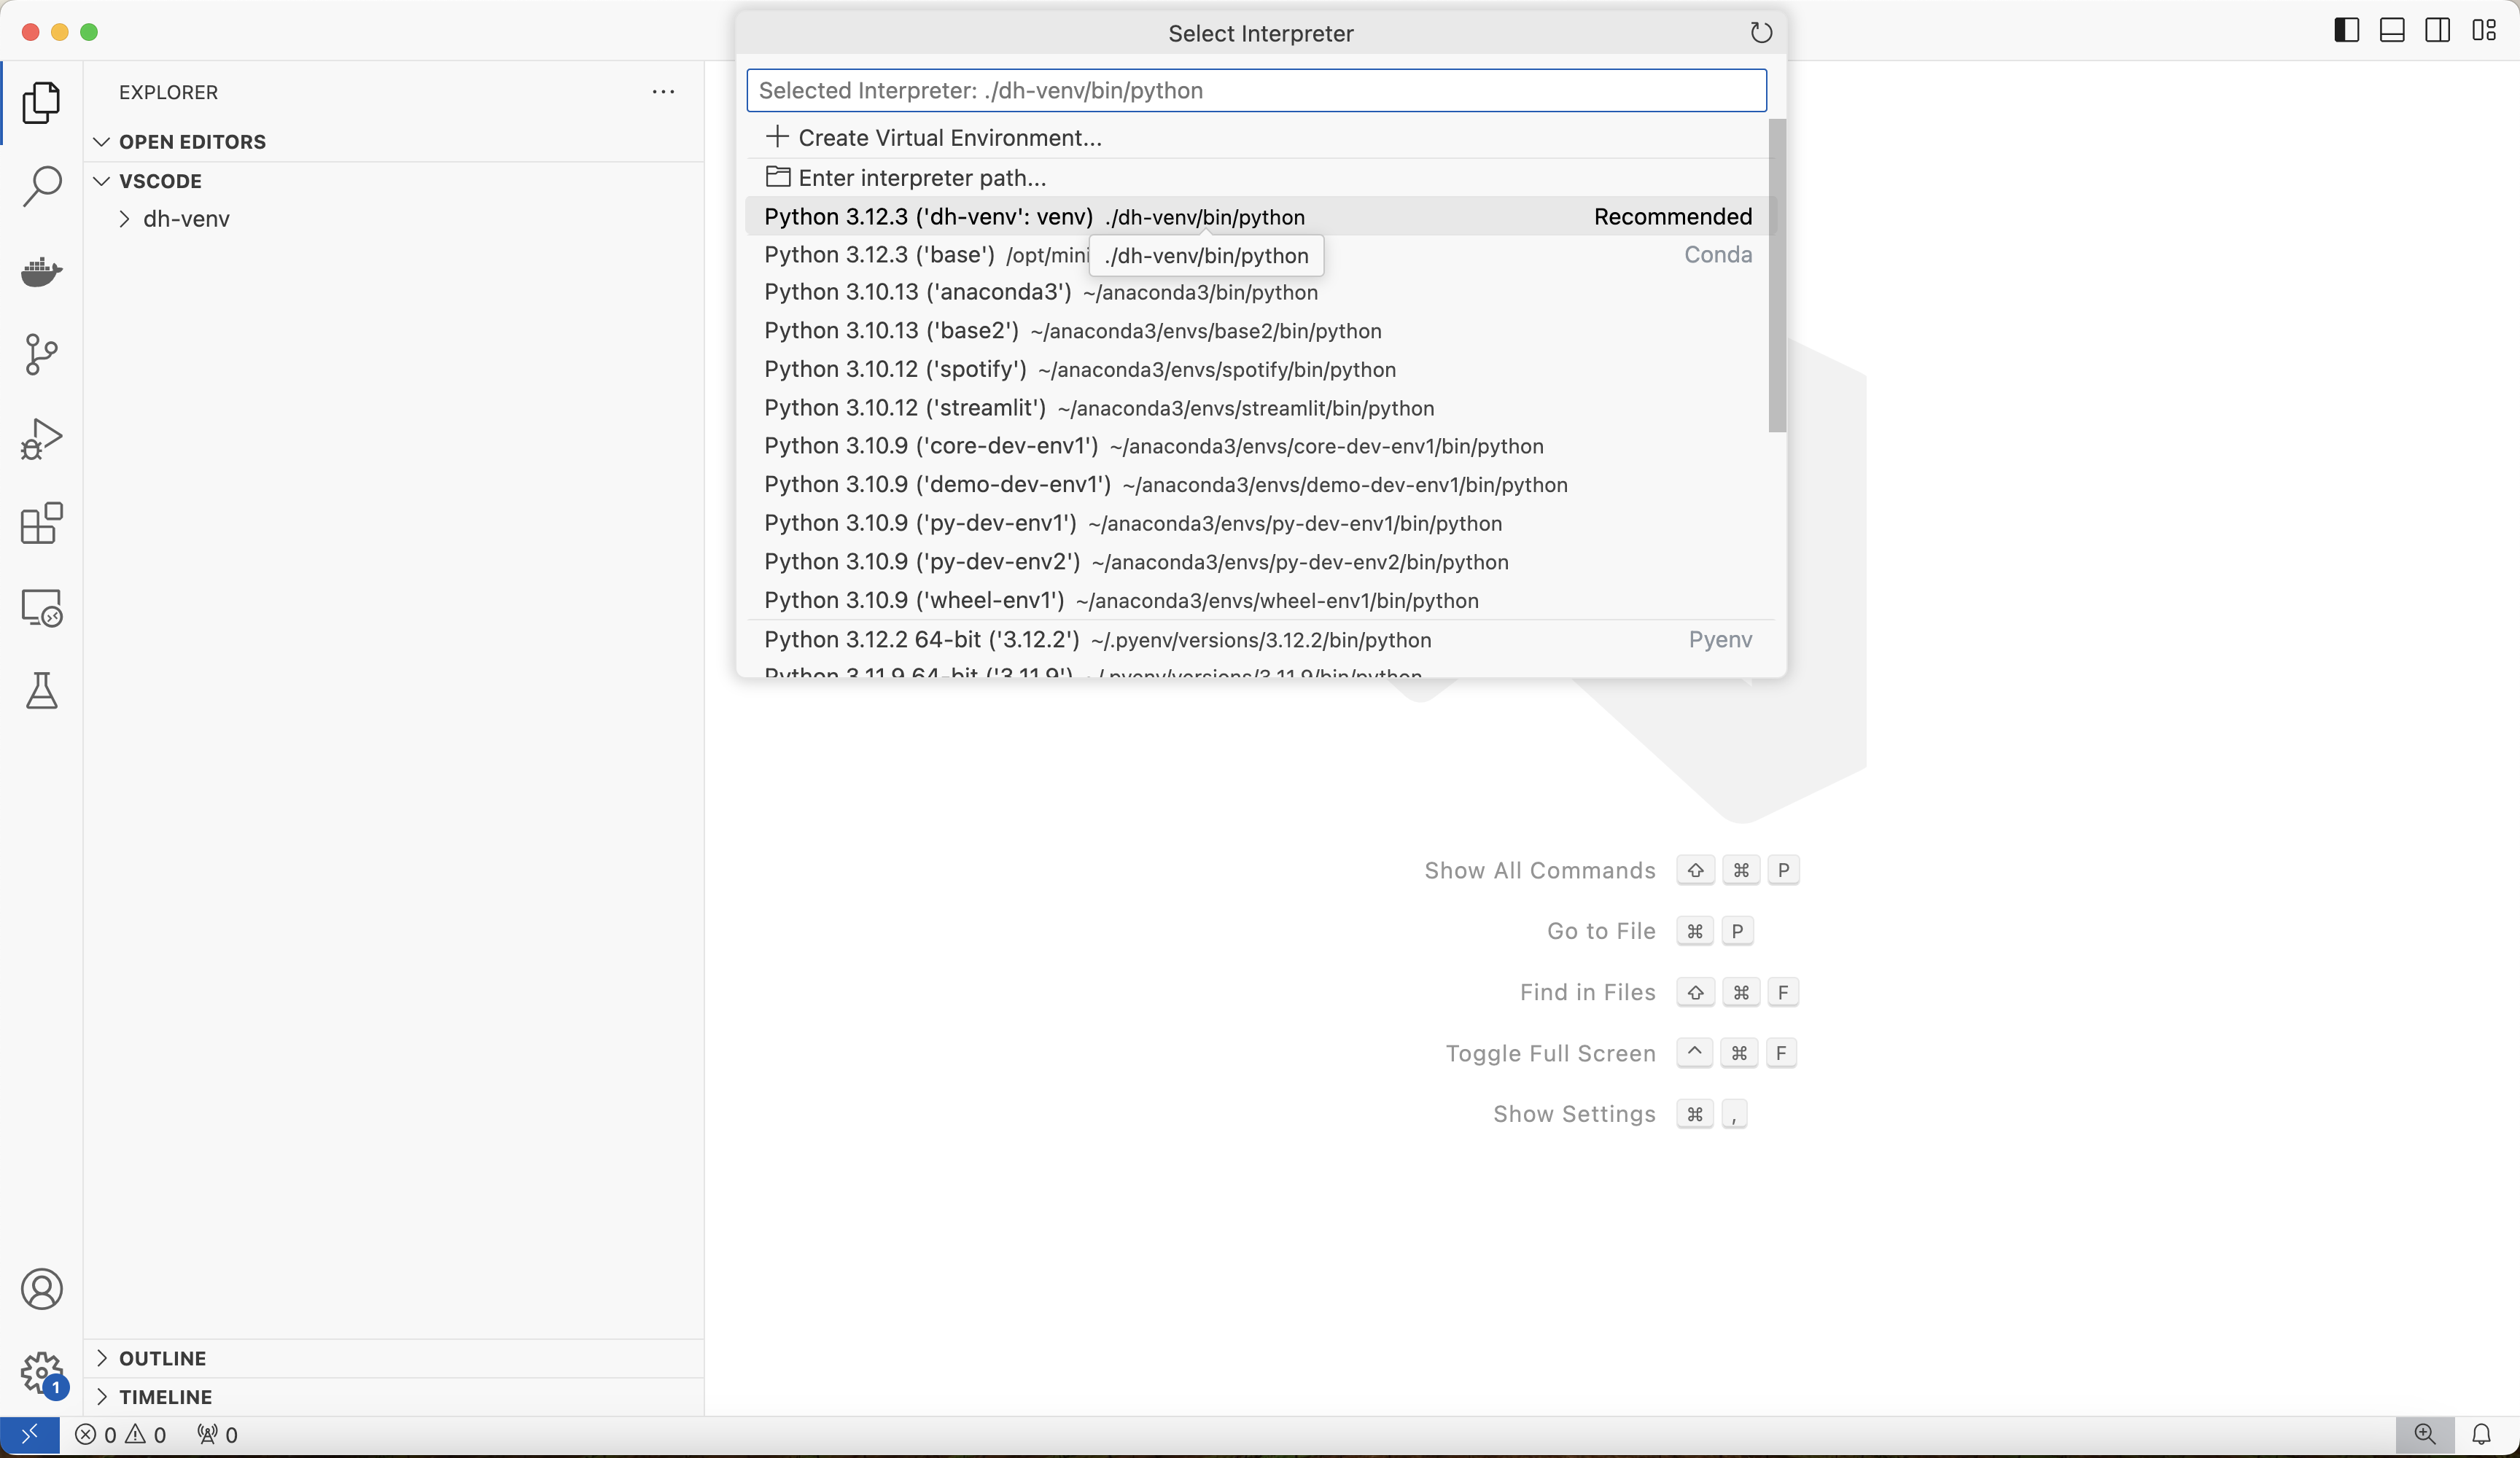Expand the OUTLINE section
This screenshot has width=2520, height=1458.
tap(162, 1358)
